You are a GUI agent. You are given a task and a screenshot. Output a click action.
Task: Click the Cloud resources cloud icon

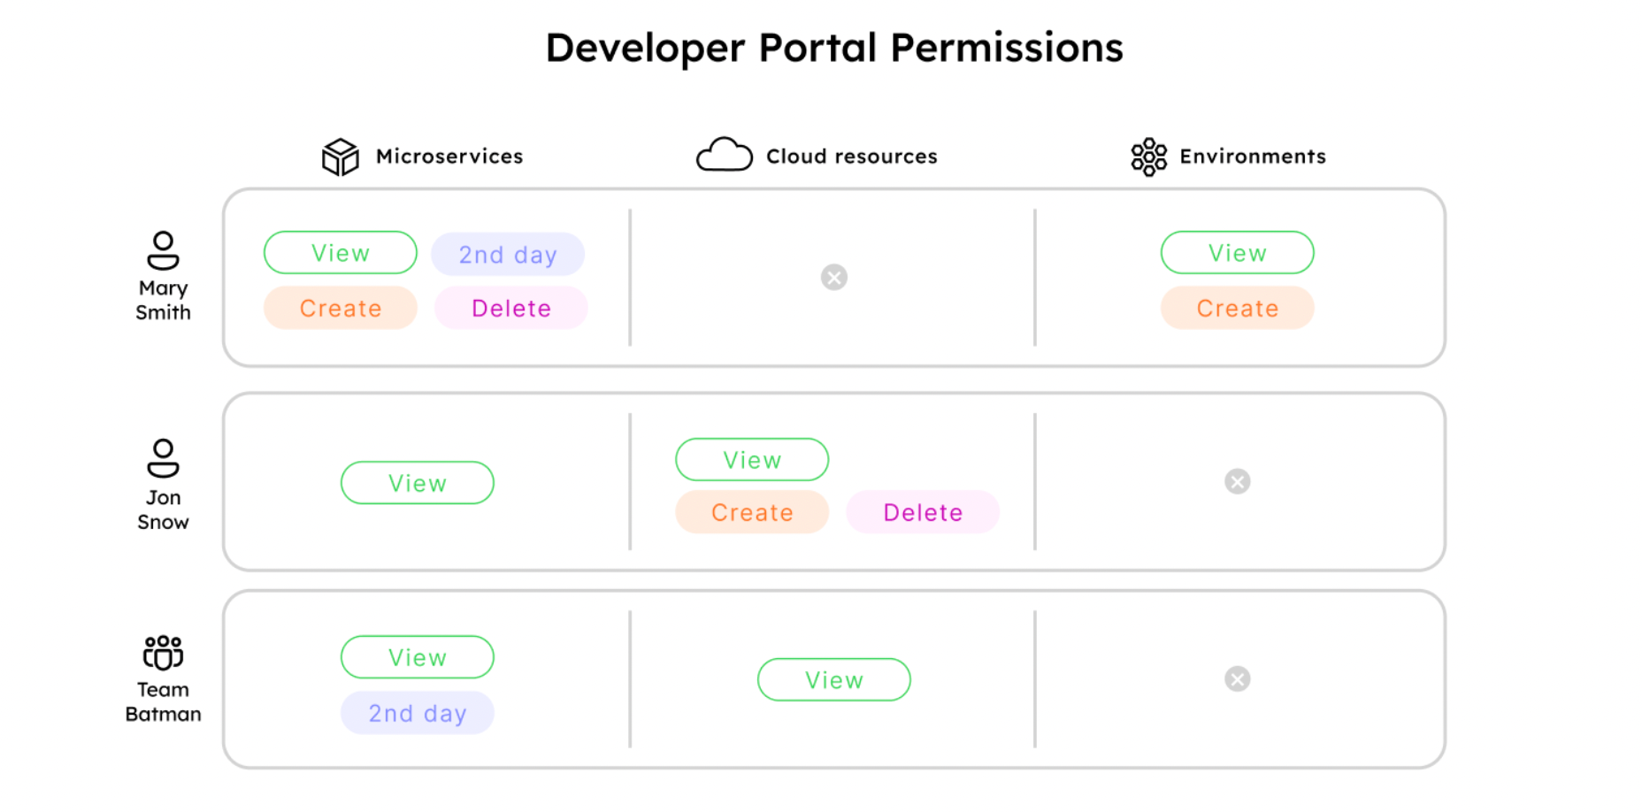[725, 155]
